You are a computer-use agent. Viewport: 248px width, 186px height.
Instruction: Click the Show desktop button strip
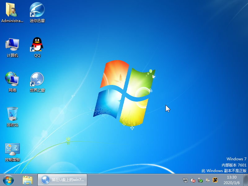coord(246,180)
